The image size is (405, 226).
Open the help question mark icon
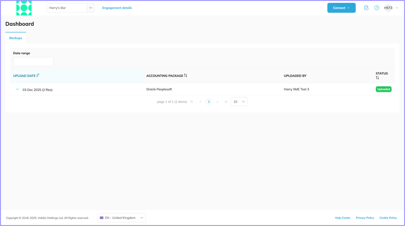coord(377,8)
